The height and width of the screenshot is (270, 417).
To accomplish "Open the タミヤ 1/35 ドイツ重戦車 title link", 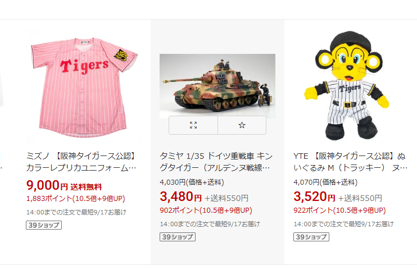I will 216,162.
